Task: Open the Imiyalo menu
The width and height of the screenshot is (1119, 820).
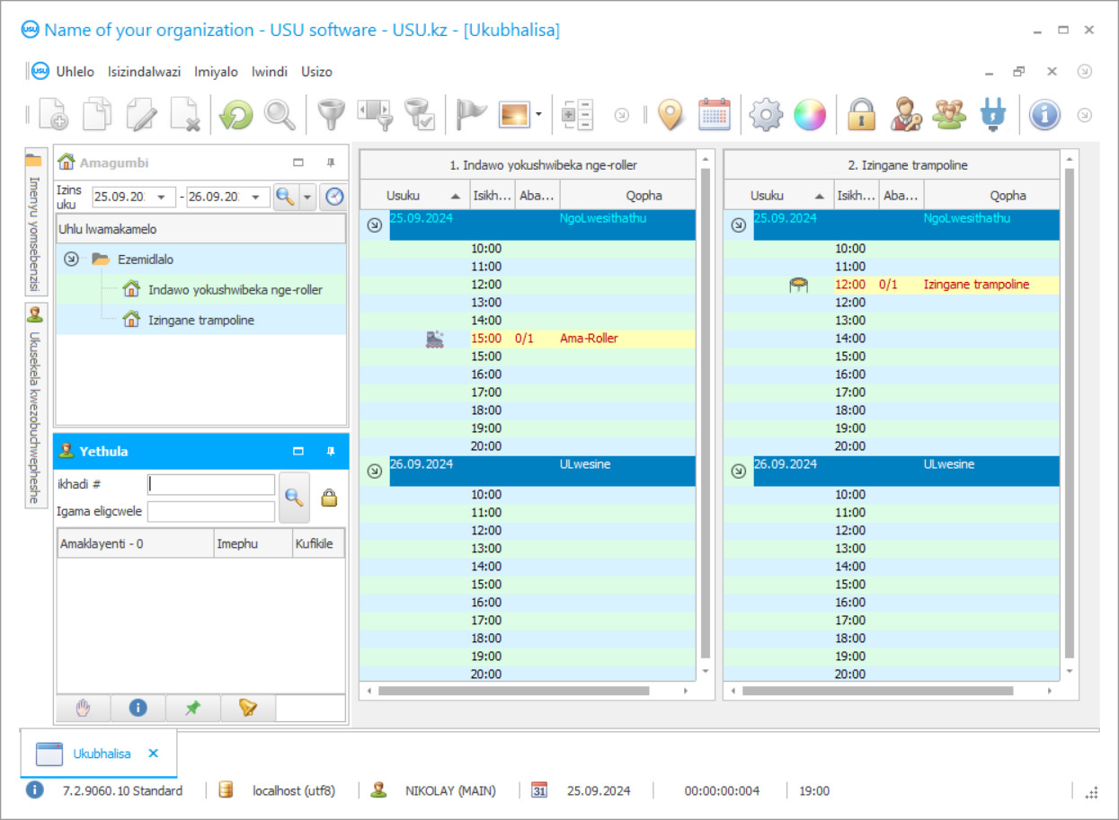Action: [217, 72]
